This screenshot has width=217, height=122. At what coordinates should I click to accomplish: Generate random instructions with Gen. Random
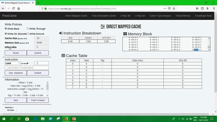(x=16, y=73)
